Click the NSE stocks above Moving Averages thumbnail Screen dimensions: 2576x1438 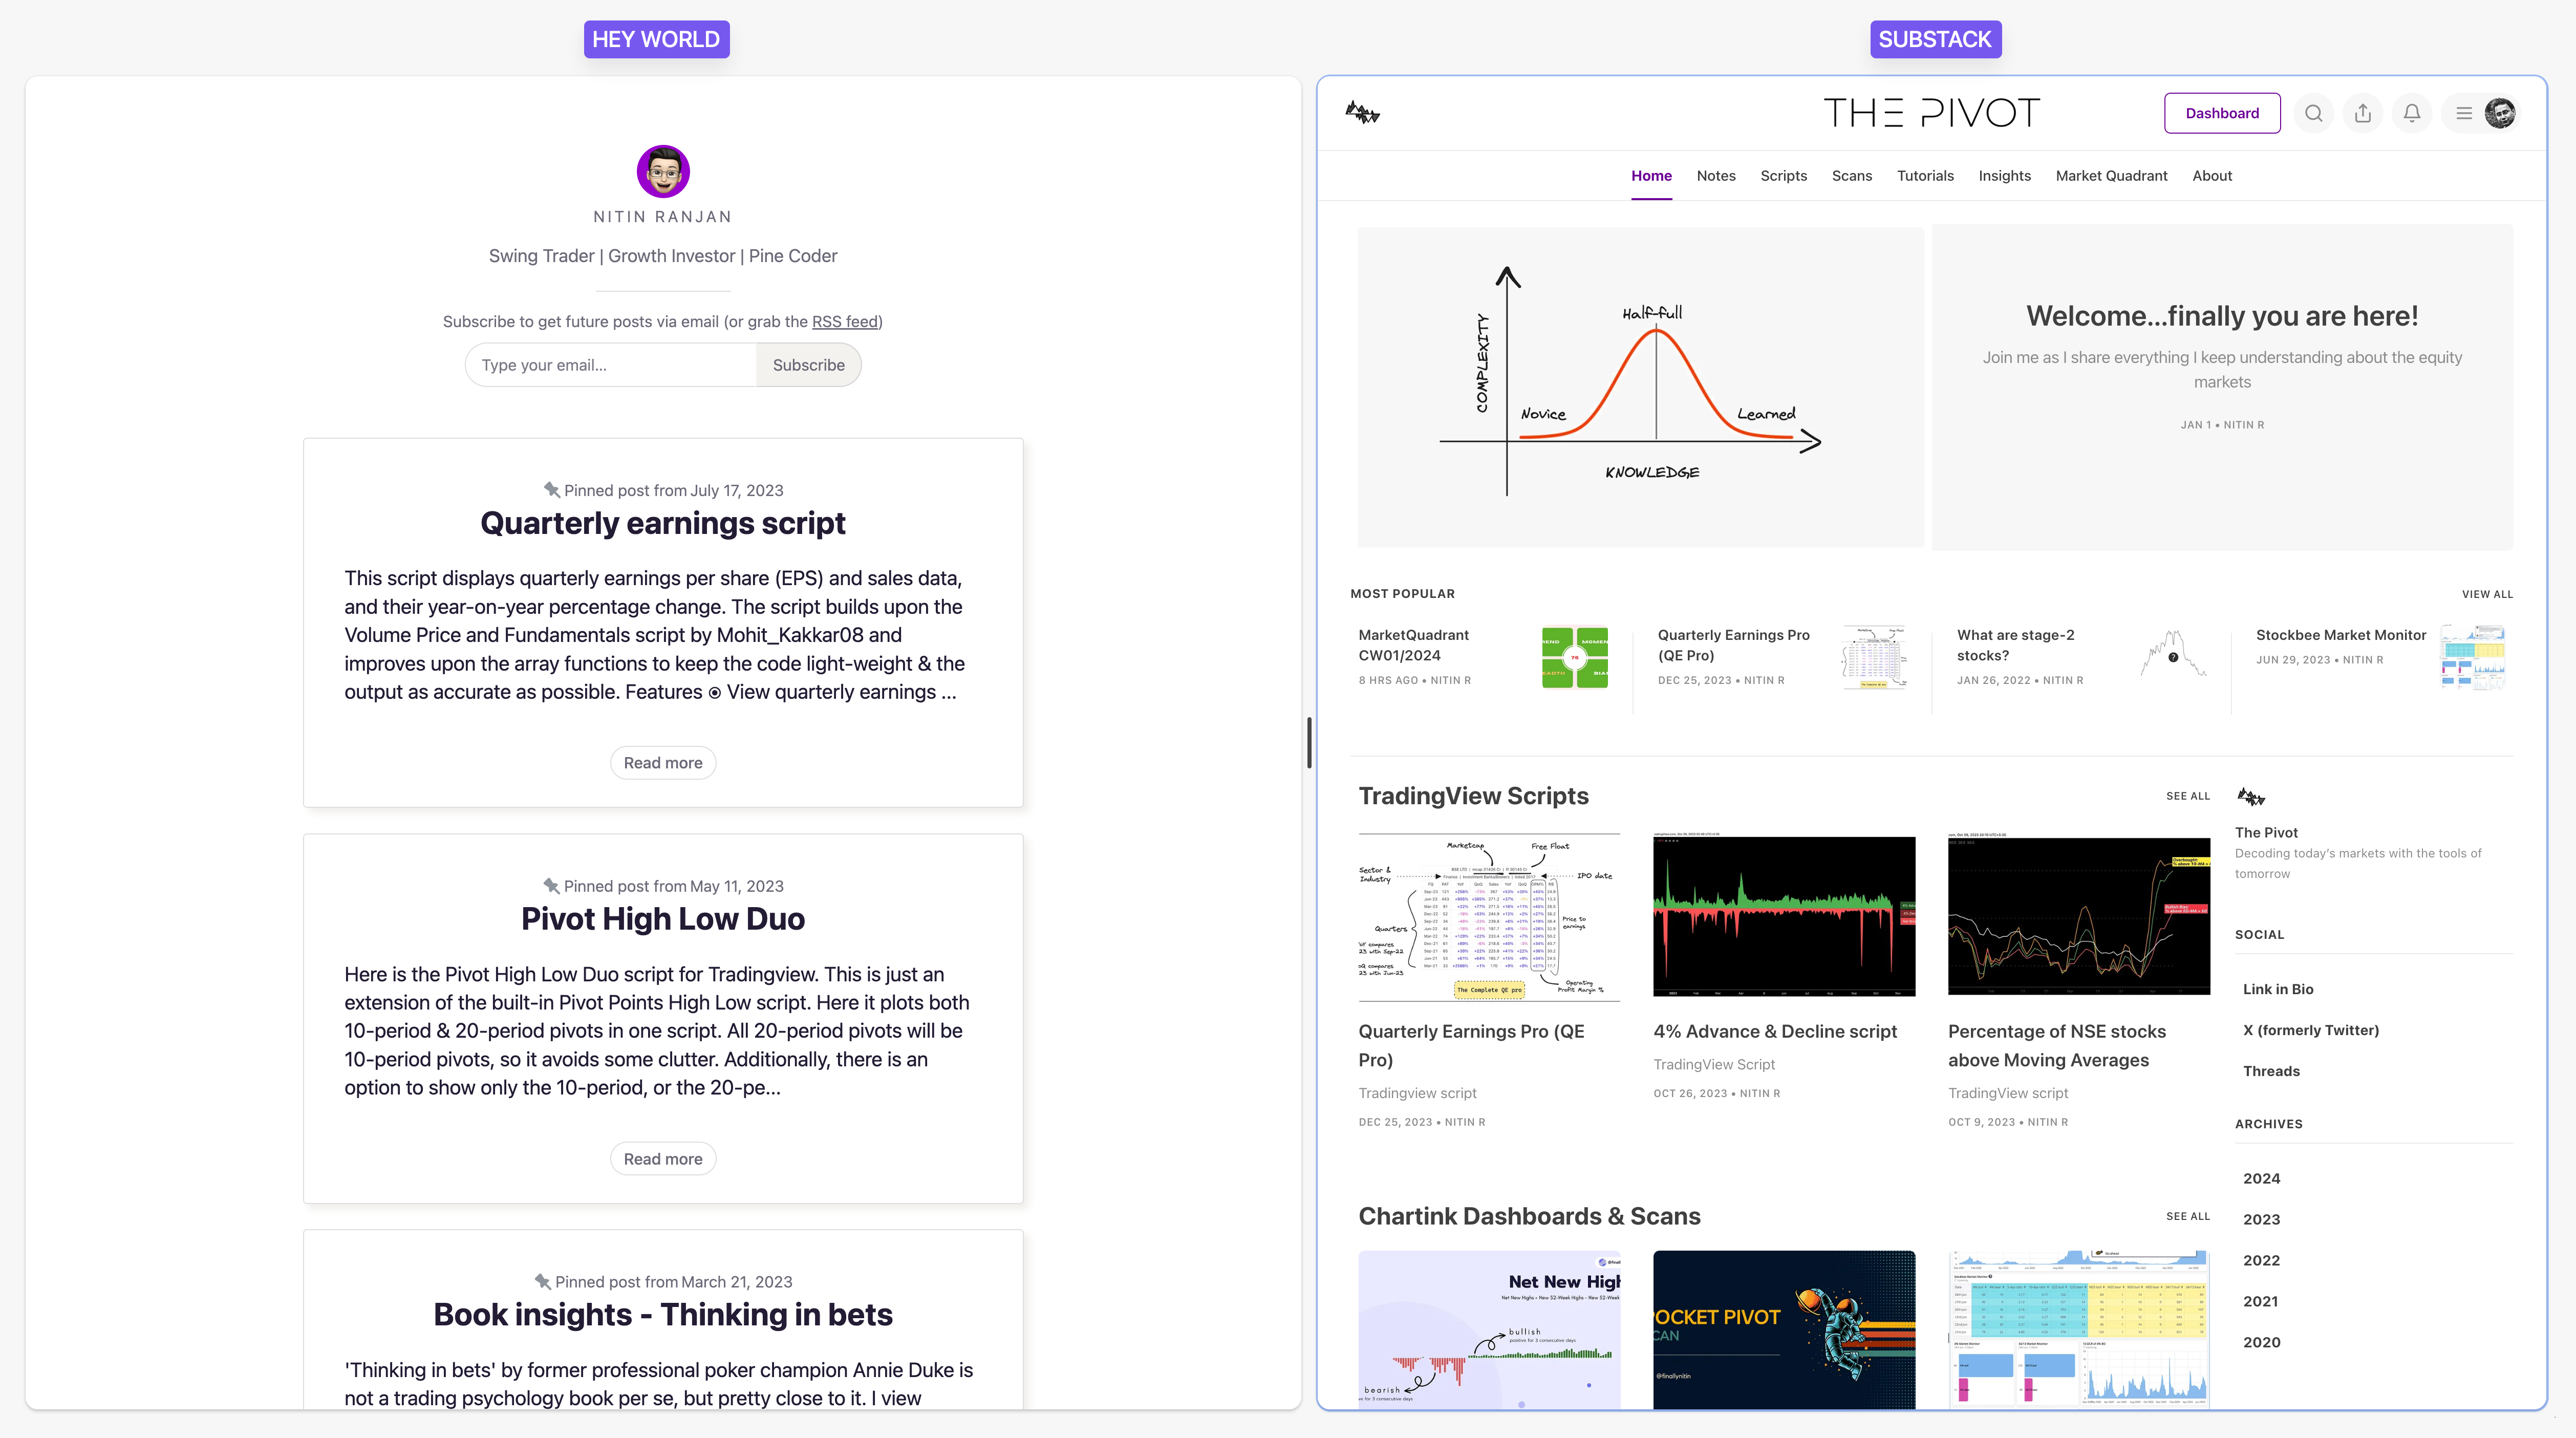[x=2078, y=914]
